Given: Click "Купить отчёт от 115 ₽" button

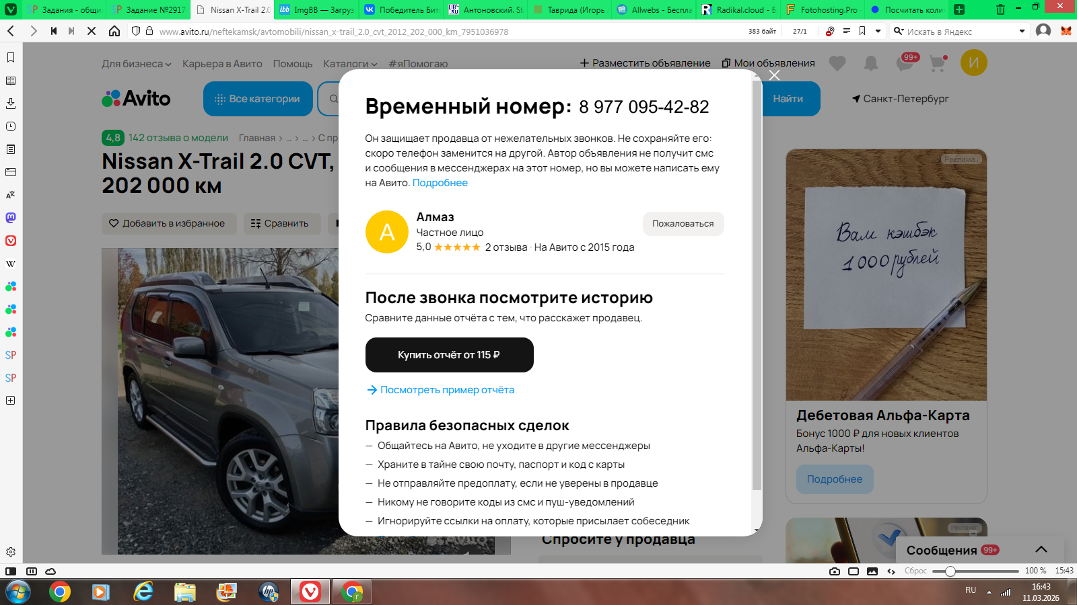Looking at the screenshot, I should coord(450,355).
